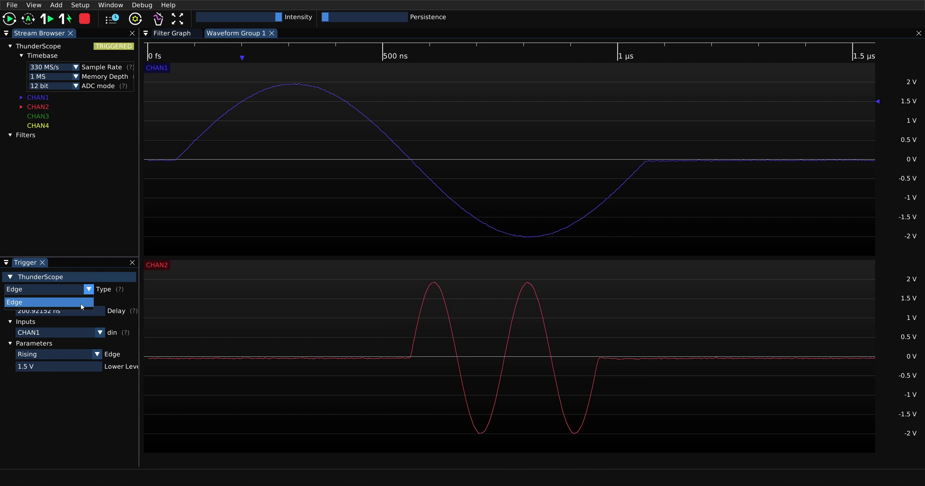Open the File menu
This screenshot has height=486, width=925.
12,5
